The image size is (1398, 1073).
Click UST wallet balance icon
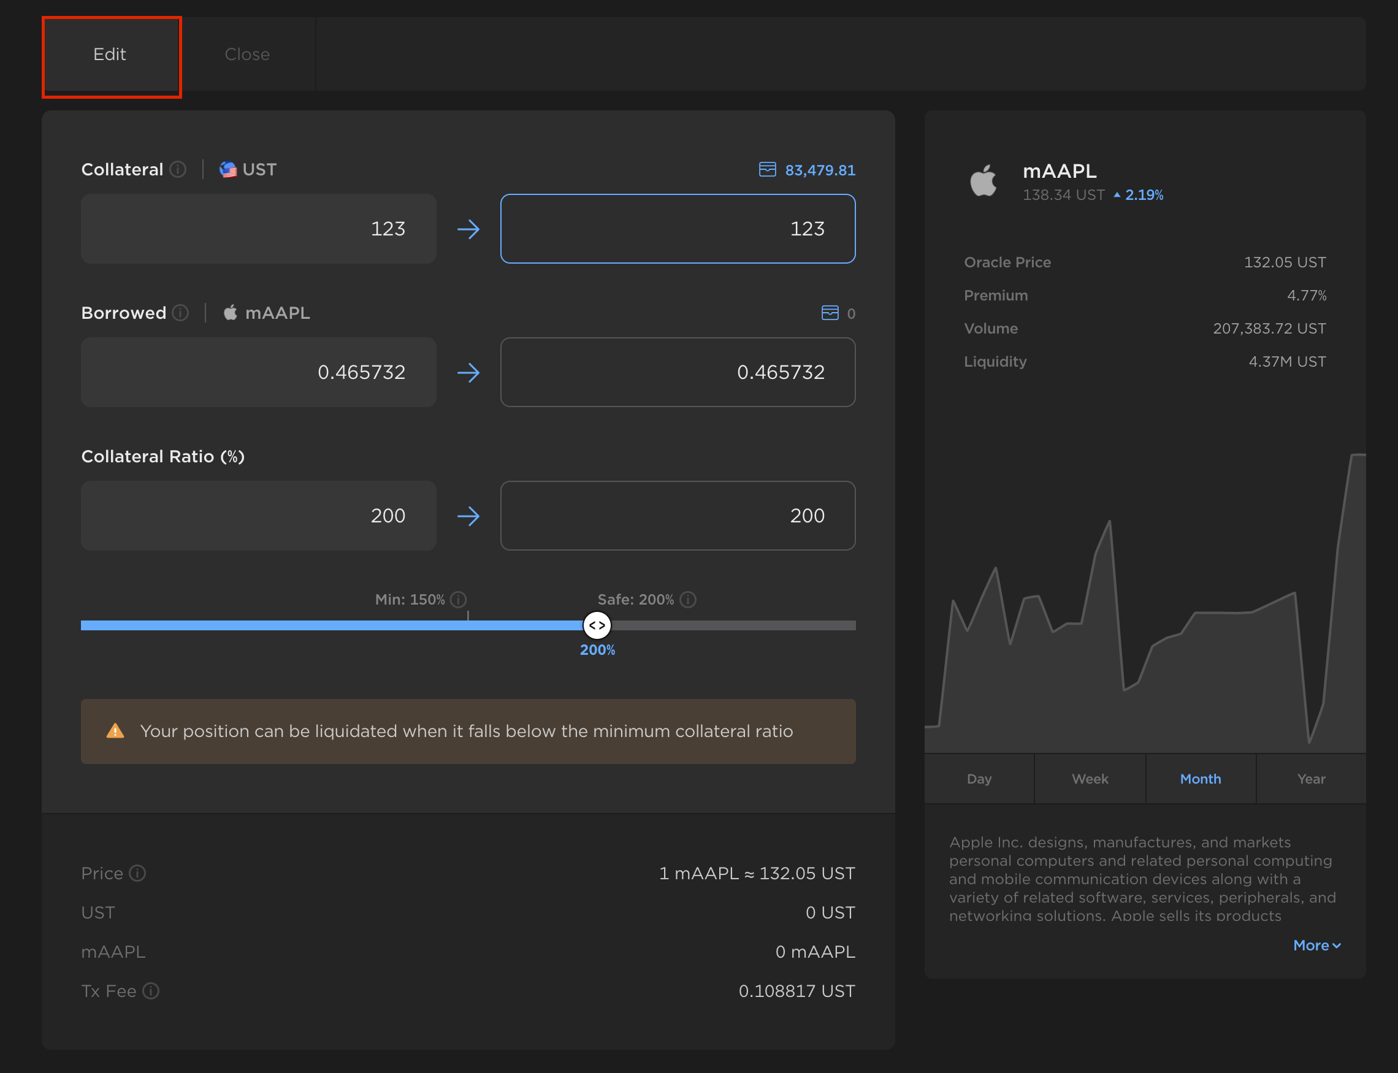coord(767,169)
